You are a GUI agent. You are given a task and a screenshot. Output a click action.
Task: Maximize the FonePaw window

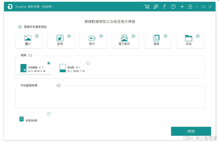pyautogui.click(x=204, y=6)
